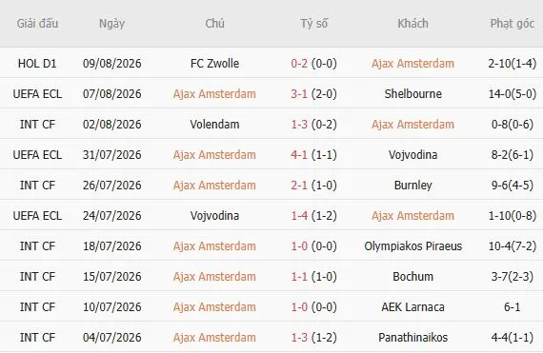The image size is (543, 353).
Task: Click the Khách column header
Action: [412, 24]
